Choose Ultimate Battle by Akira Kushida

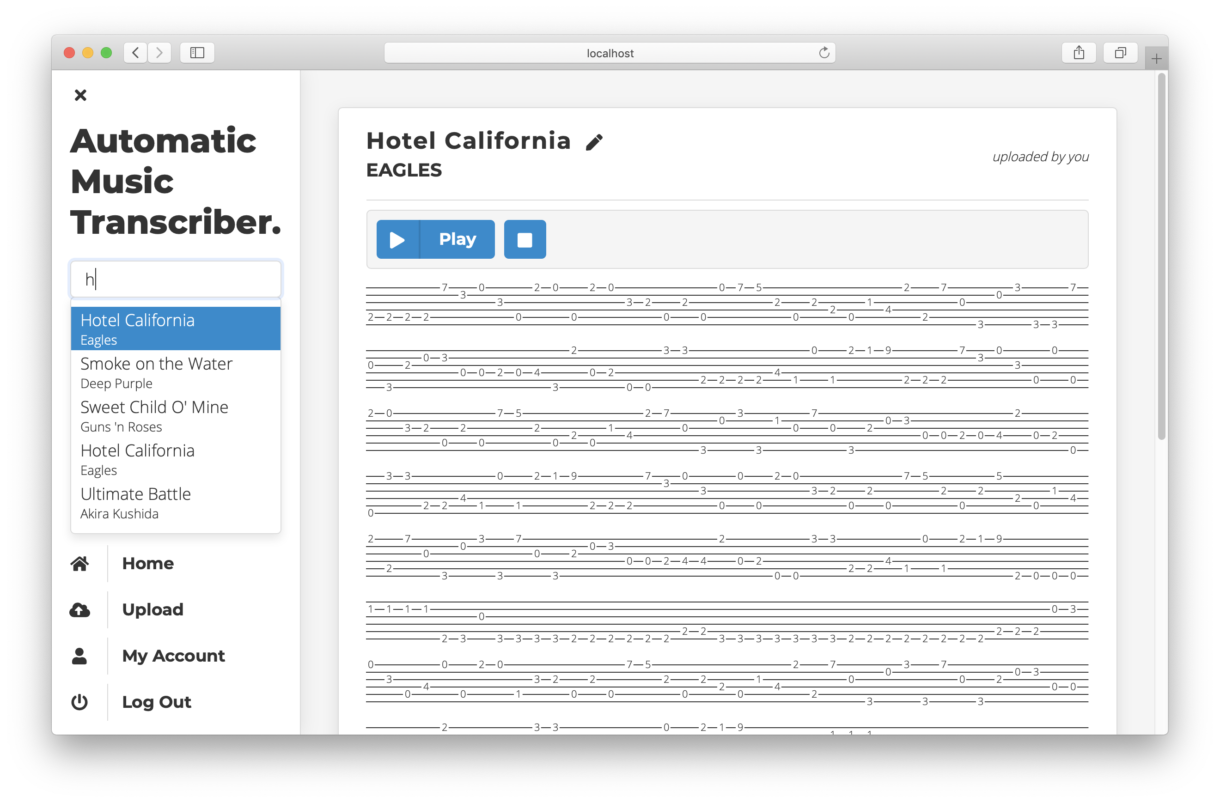pyautogui.click(x=176, y=503)
